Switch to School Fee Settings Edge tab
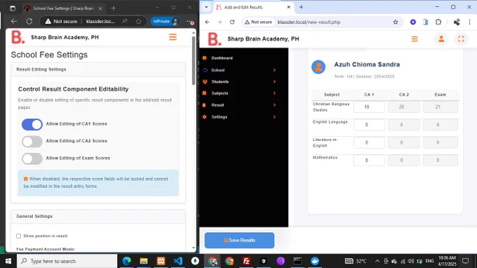 (63, 8)
